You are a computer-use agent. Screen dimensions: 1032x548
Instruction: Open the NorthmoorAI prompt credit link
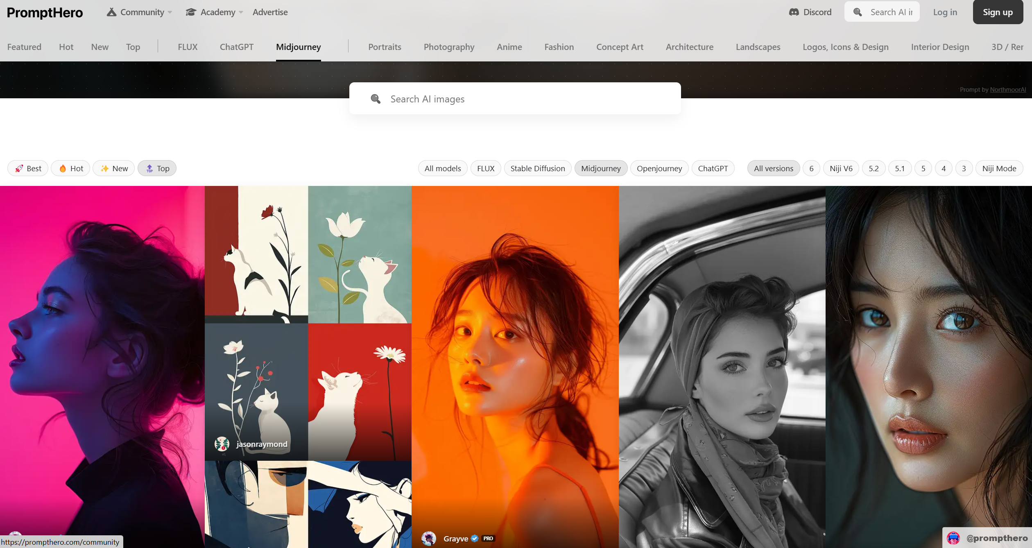(x=1007, y=90)
